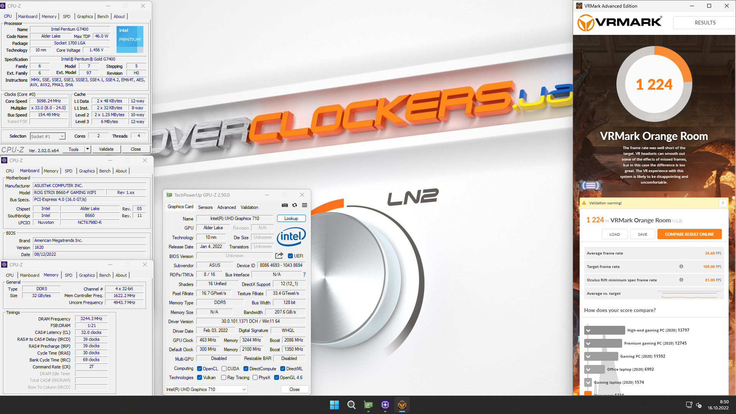Image resolution: width=736 pixels, height=414 pixels.
Task: Click the SAVE button in VRMark
Action: point(642,234)
